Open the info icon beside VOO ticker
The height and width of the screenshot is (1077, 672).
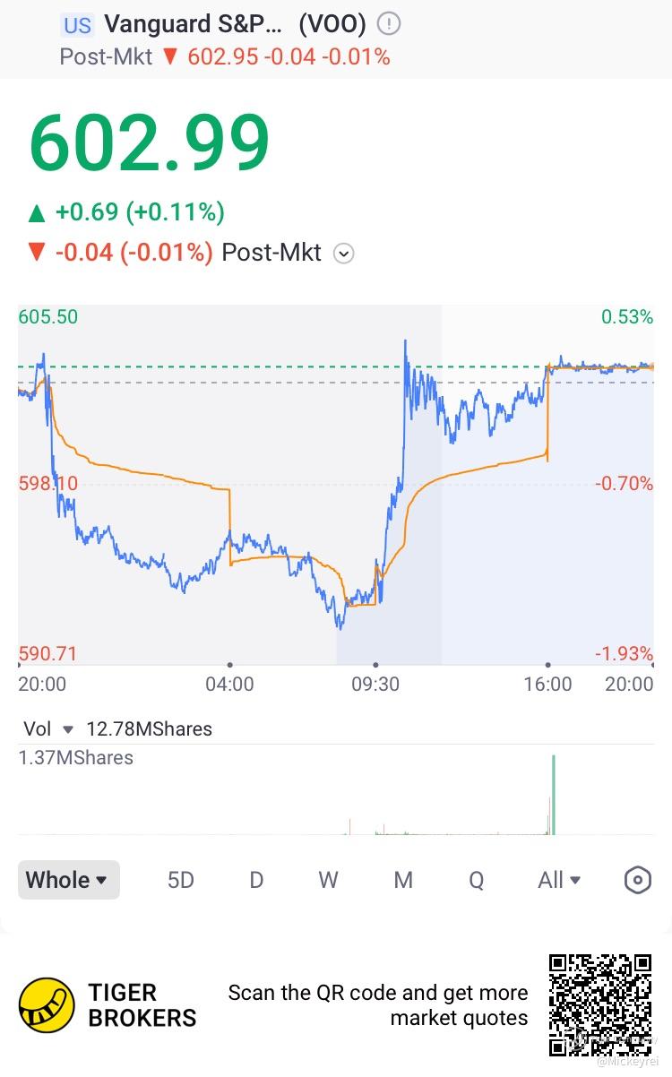[389, 24]
